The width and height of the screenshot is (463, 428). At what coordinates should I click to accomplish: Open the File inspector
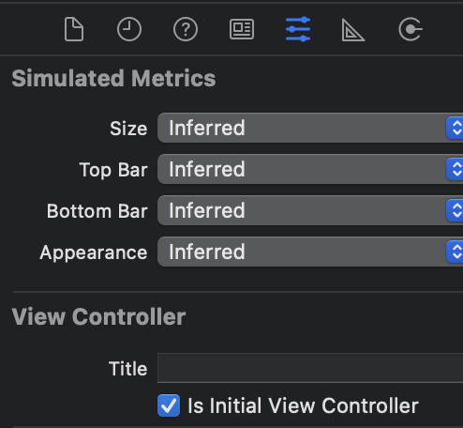tap(74, 29)
